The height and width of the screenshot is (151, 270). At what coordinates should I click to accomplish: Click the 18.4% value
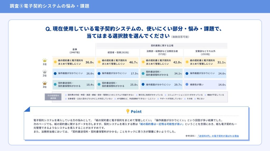pyautogui.click(x=90, y=85)
